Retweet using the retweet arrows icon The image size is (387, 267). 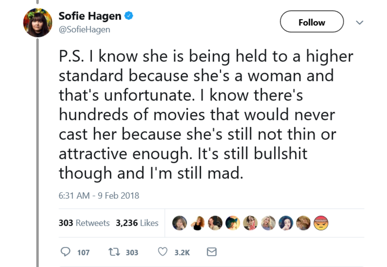114,252
